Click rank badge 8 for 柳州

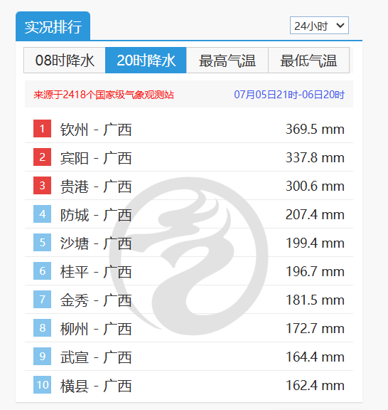click(x=43, y=327)
